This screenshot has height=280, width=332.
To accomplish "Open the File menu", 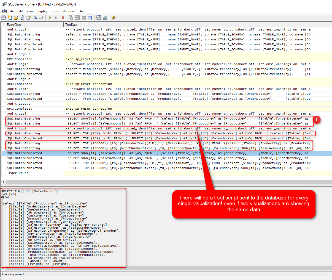I will click(11, 11).
